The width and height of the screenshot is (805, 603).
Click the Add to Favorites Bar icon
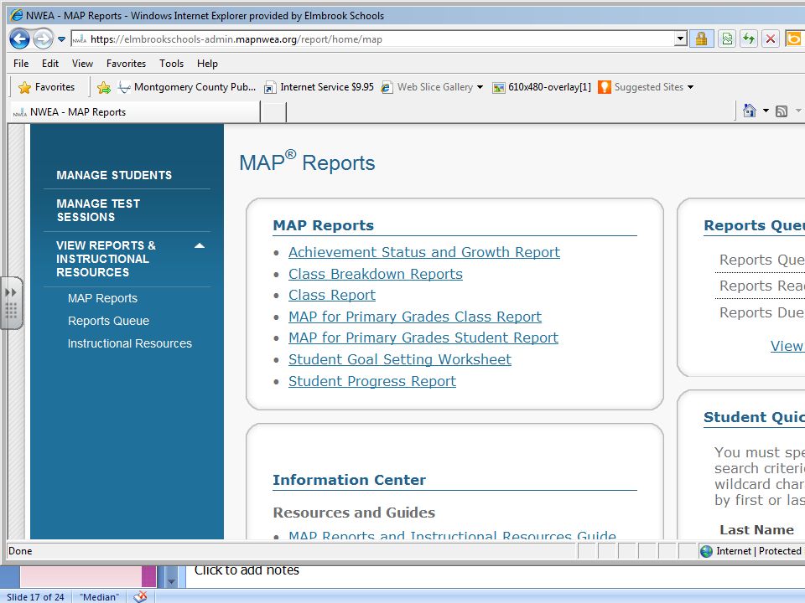click(x=104, y=88)
